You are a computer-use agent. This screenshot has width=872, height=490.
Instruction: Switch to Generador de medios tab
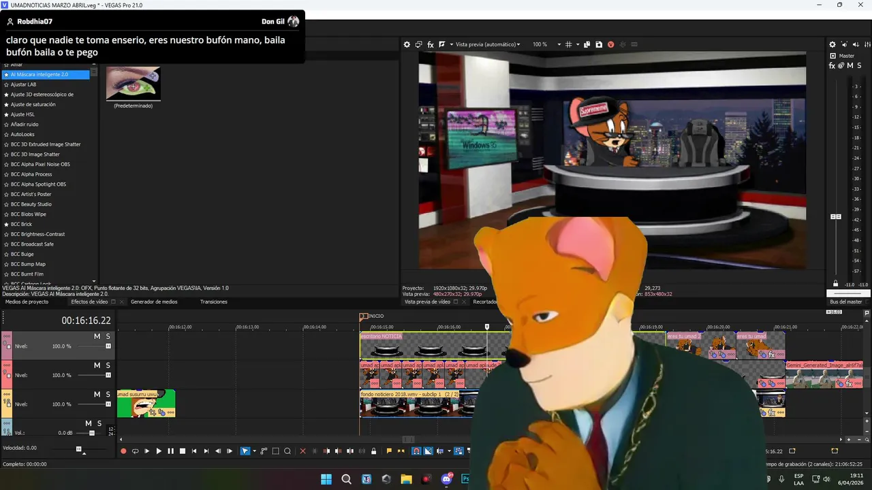[x=154, y=301]
